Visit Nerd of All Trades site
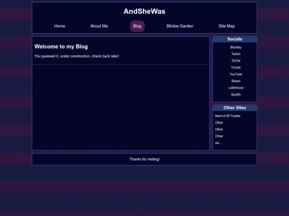Screen dimensions: 289x216 coord(227,116)
